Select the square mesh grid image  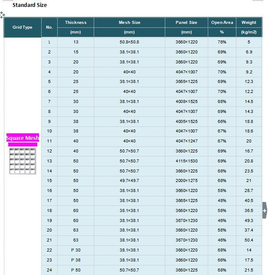22,160
